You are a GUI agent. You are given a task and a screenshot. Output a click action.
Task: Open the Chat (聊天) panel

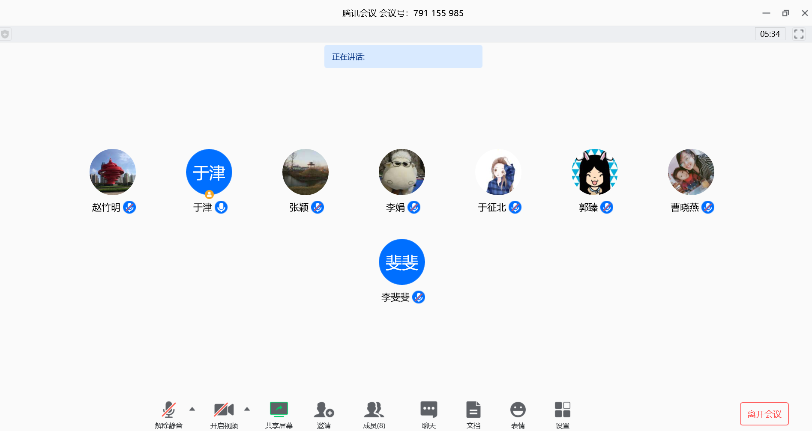click(428, 410)
